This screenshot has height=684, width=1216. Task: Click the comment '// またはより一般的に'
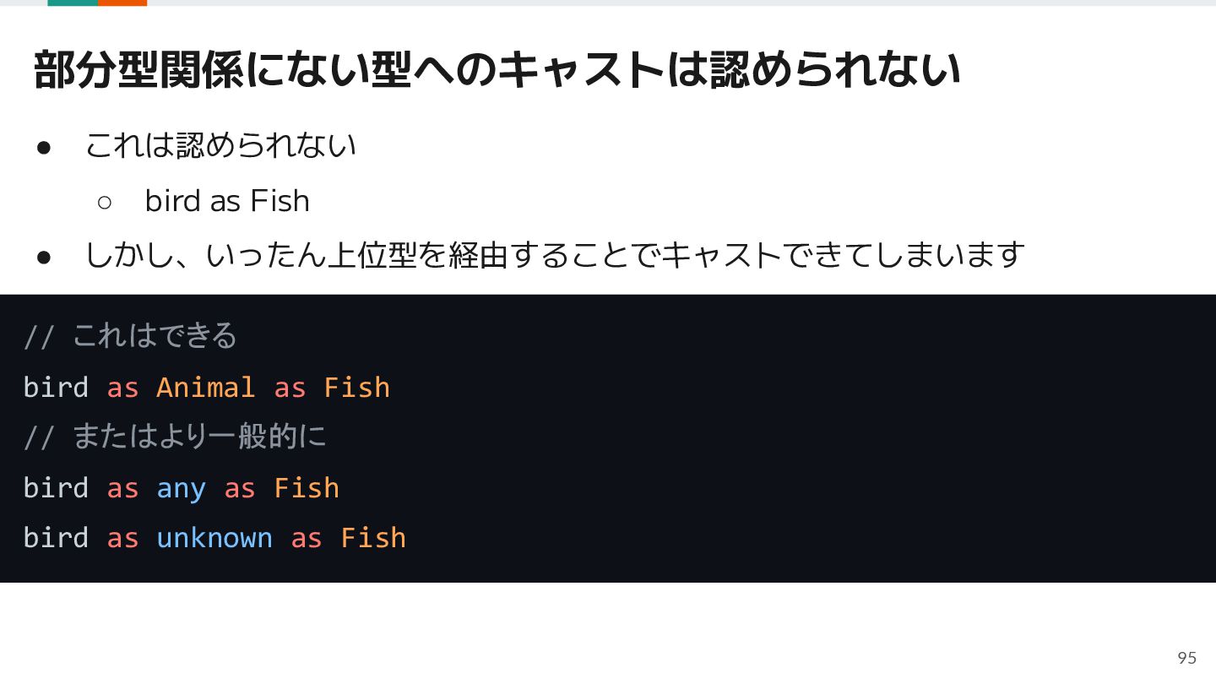pos(175,437)
